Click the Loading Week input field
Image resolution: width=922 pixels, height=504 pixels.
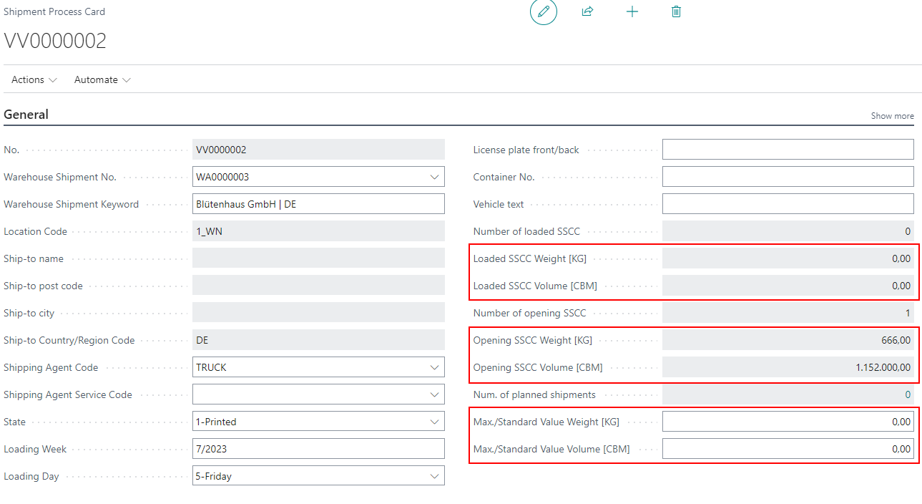[x=318, y=449]
